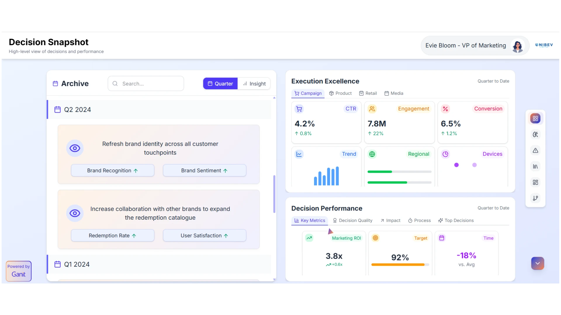561x315 pixels.
Task: Open the warning triangle alerts icon
Action: pos(535,150)
